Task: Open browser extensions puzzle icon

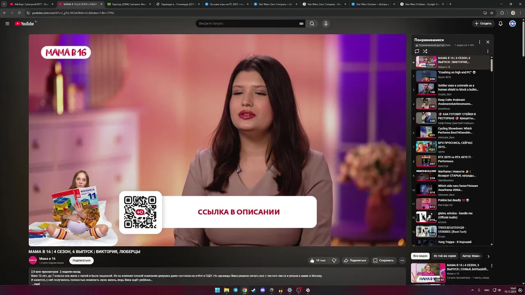Action: [x=502, y=13]
